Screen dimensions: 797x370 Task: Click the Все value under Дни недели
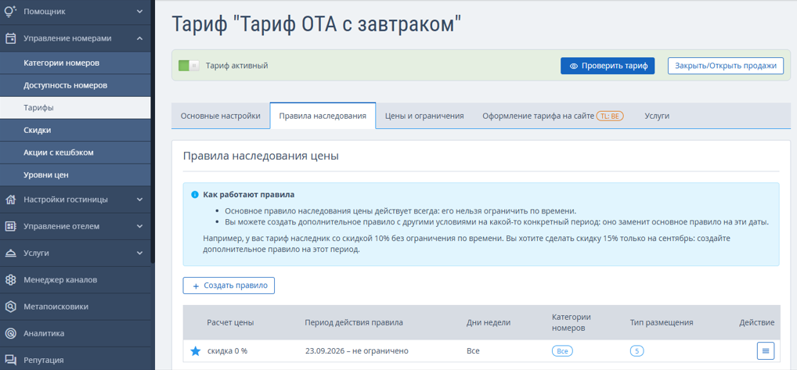pyautogui.click(x=473, y=350)
